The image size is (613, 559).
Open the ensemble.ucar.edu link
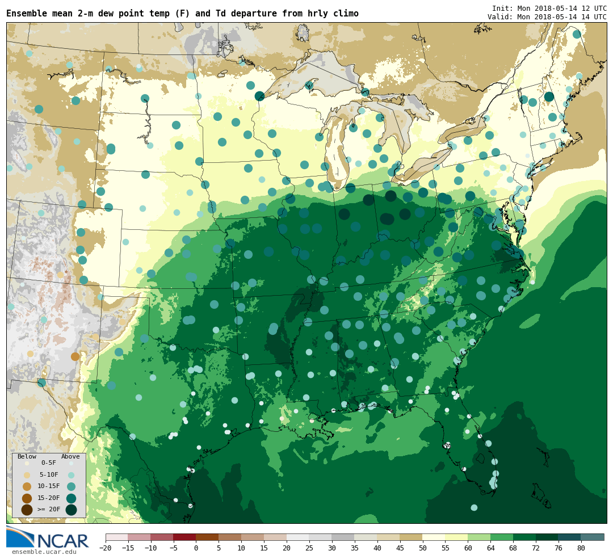(44, 552)
